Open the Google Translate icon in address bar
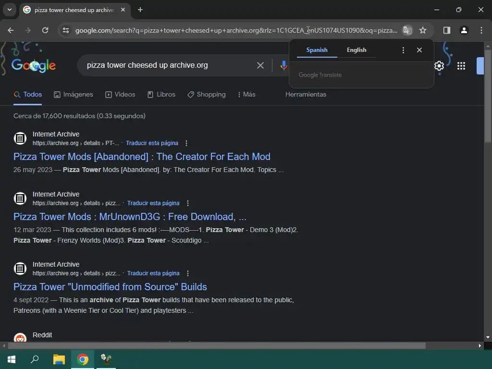The image size is (492, 369). tap(407, 30)
